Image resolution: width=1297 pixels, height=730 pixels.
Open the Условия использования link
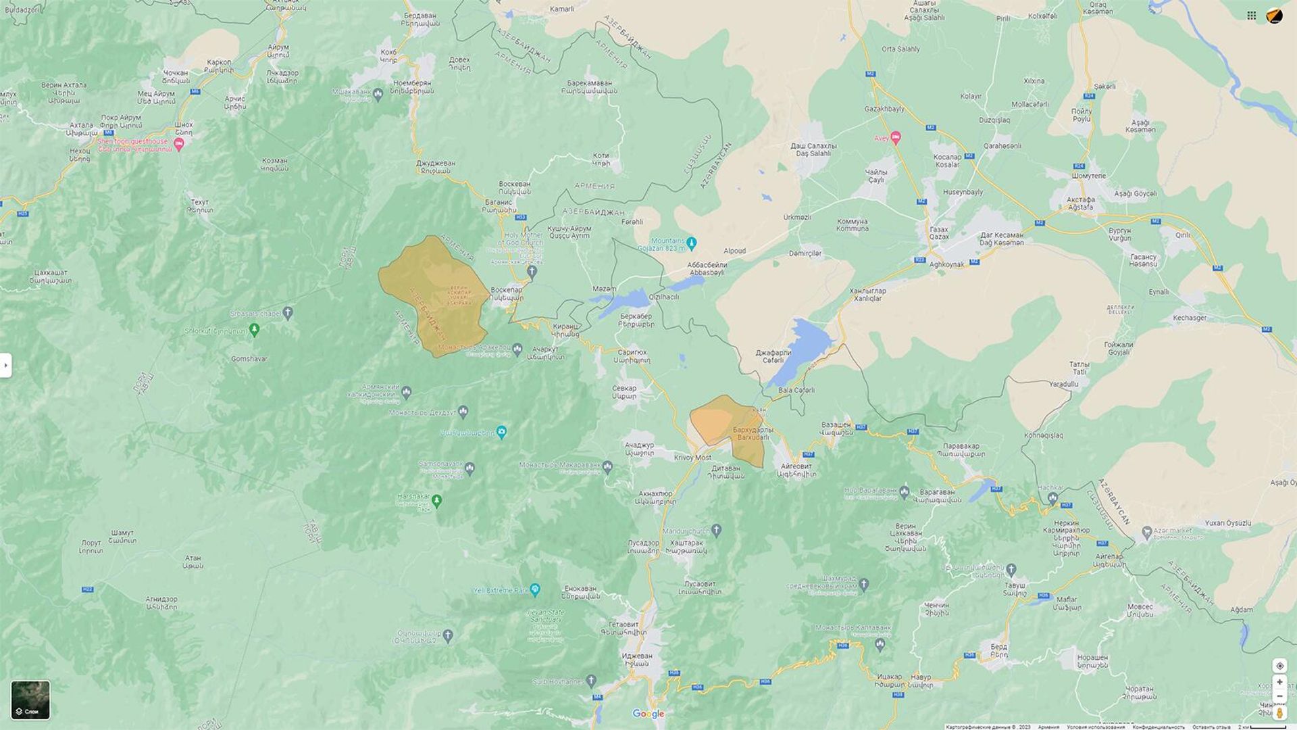pyautogui.click(x=1096, y=727)
